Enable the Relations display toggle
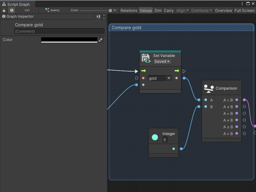 coord(129,10)
